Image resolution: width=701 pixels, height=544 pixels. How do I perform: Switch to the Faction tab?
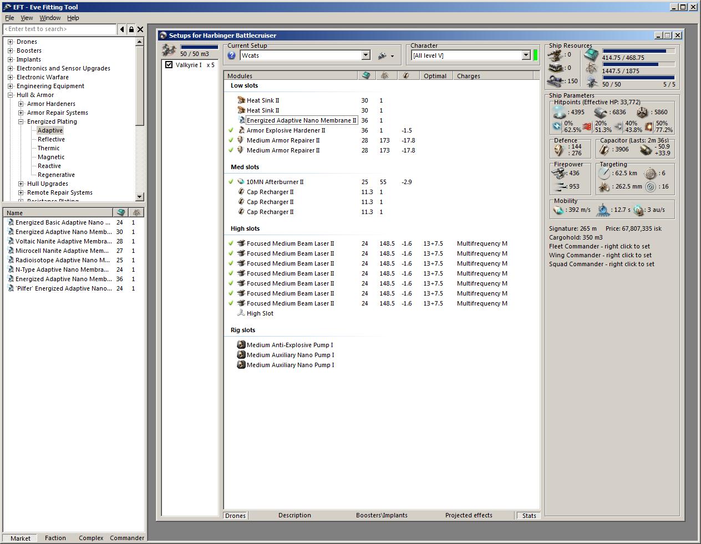click(x=55, y=538)
